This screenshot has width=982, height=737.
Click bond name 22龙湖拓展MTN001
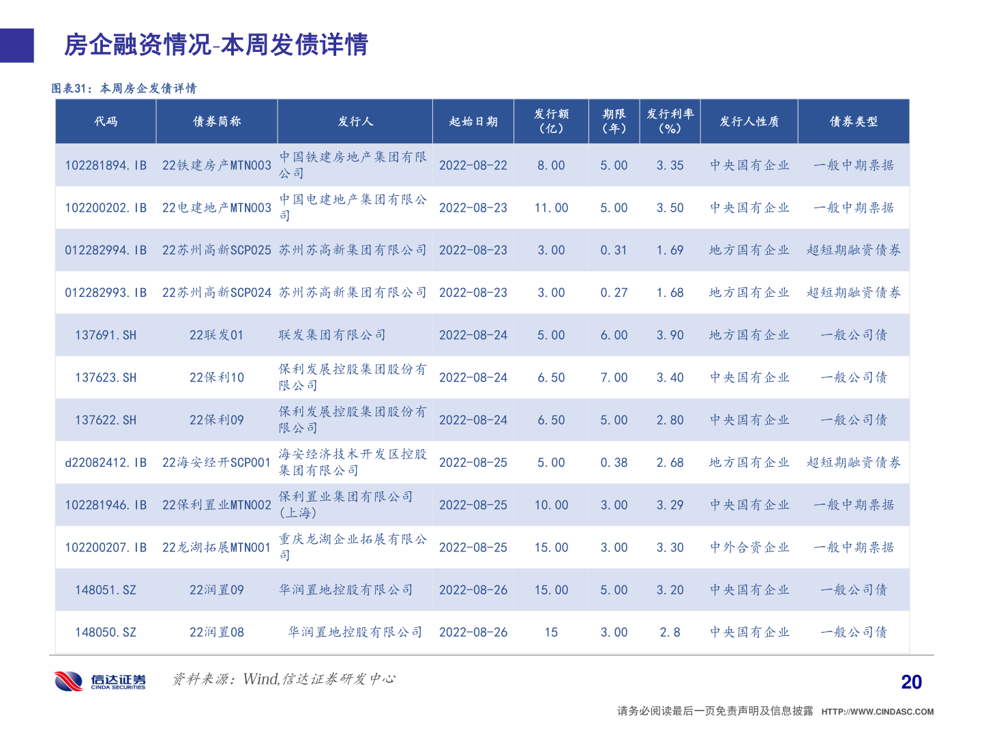click(217, 547)
